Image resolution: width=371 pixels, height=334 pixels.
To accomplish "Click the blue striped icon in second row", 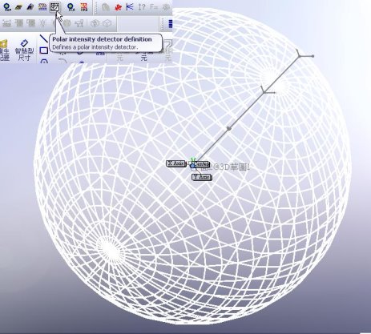I will pyautogui.click(x=170, y=24).
